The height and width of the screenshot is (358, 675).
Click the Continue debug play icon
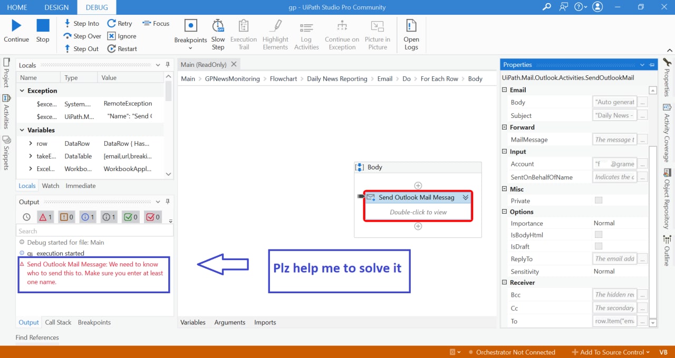click(16, 25)
